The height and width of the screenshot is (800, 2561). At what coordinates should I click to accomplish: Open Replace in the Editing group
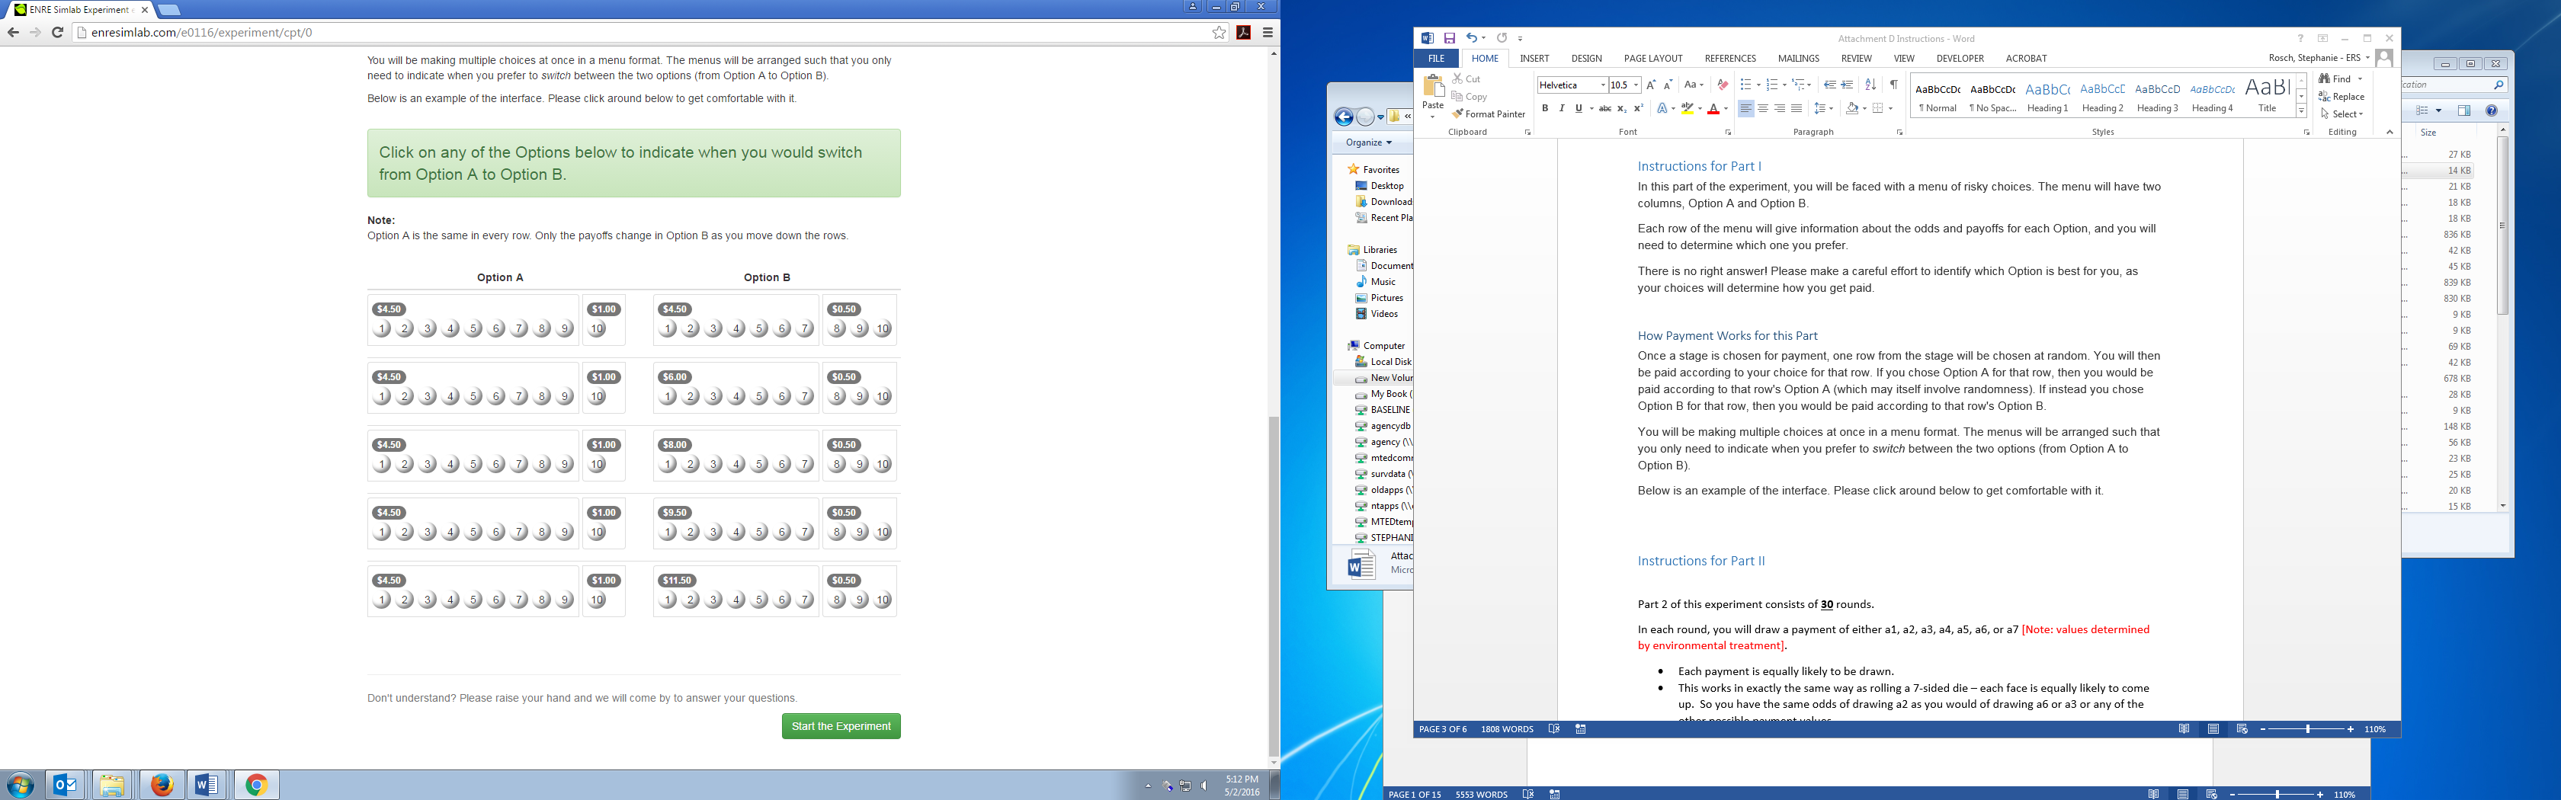(2341, 97)
